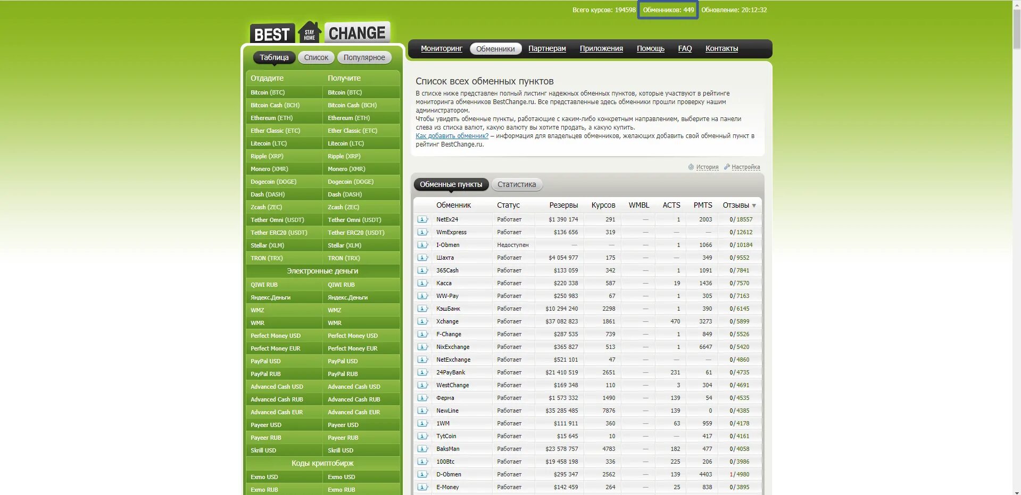Sort table by PMTS column

coord(702,205)
